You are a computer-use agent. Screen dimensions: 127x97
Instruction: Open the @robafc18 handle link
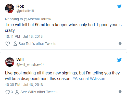click(x=25, y=11)
